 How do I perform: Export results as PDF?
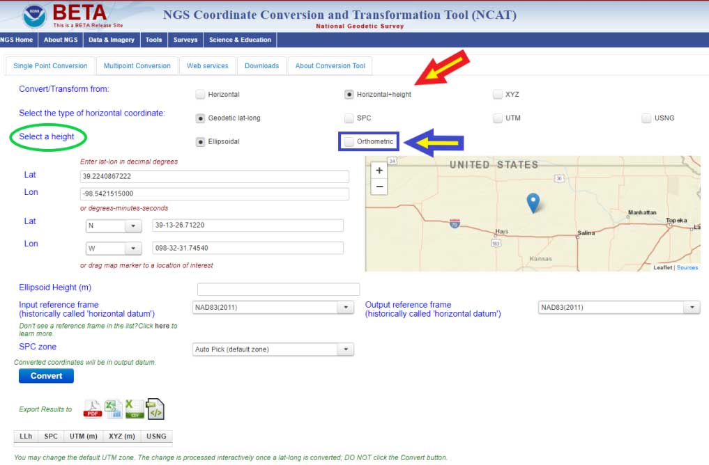pos(93,409)
